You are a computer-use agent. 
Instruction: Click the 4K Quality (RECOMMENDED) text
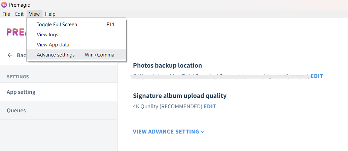tap(168, 107)
